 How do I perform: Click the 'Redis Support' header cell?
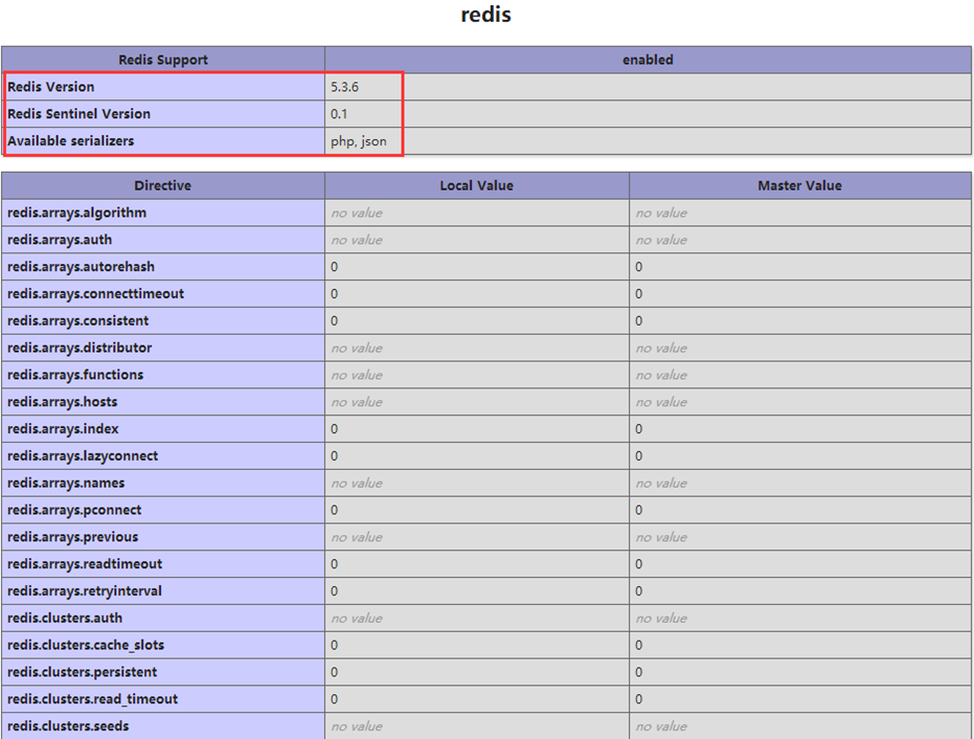[163, 60]
